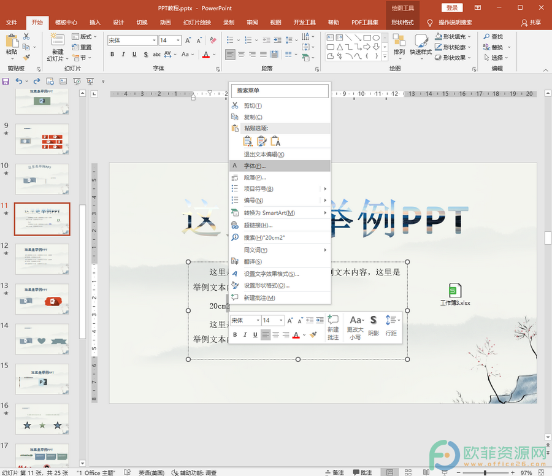This screenshot has height=476, width=552.
Task: Click ribbon font color red A
Action: point(206,55)
